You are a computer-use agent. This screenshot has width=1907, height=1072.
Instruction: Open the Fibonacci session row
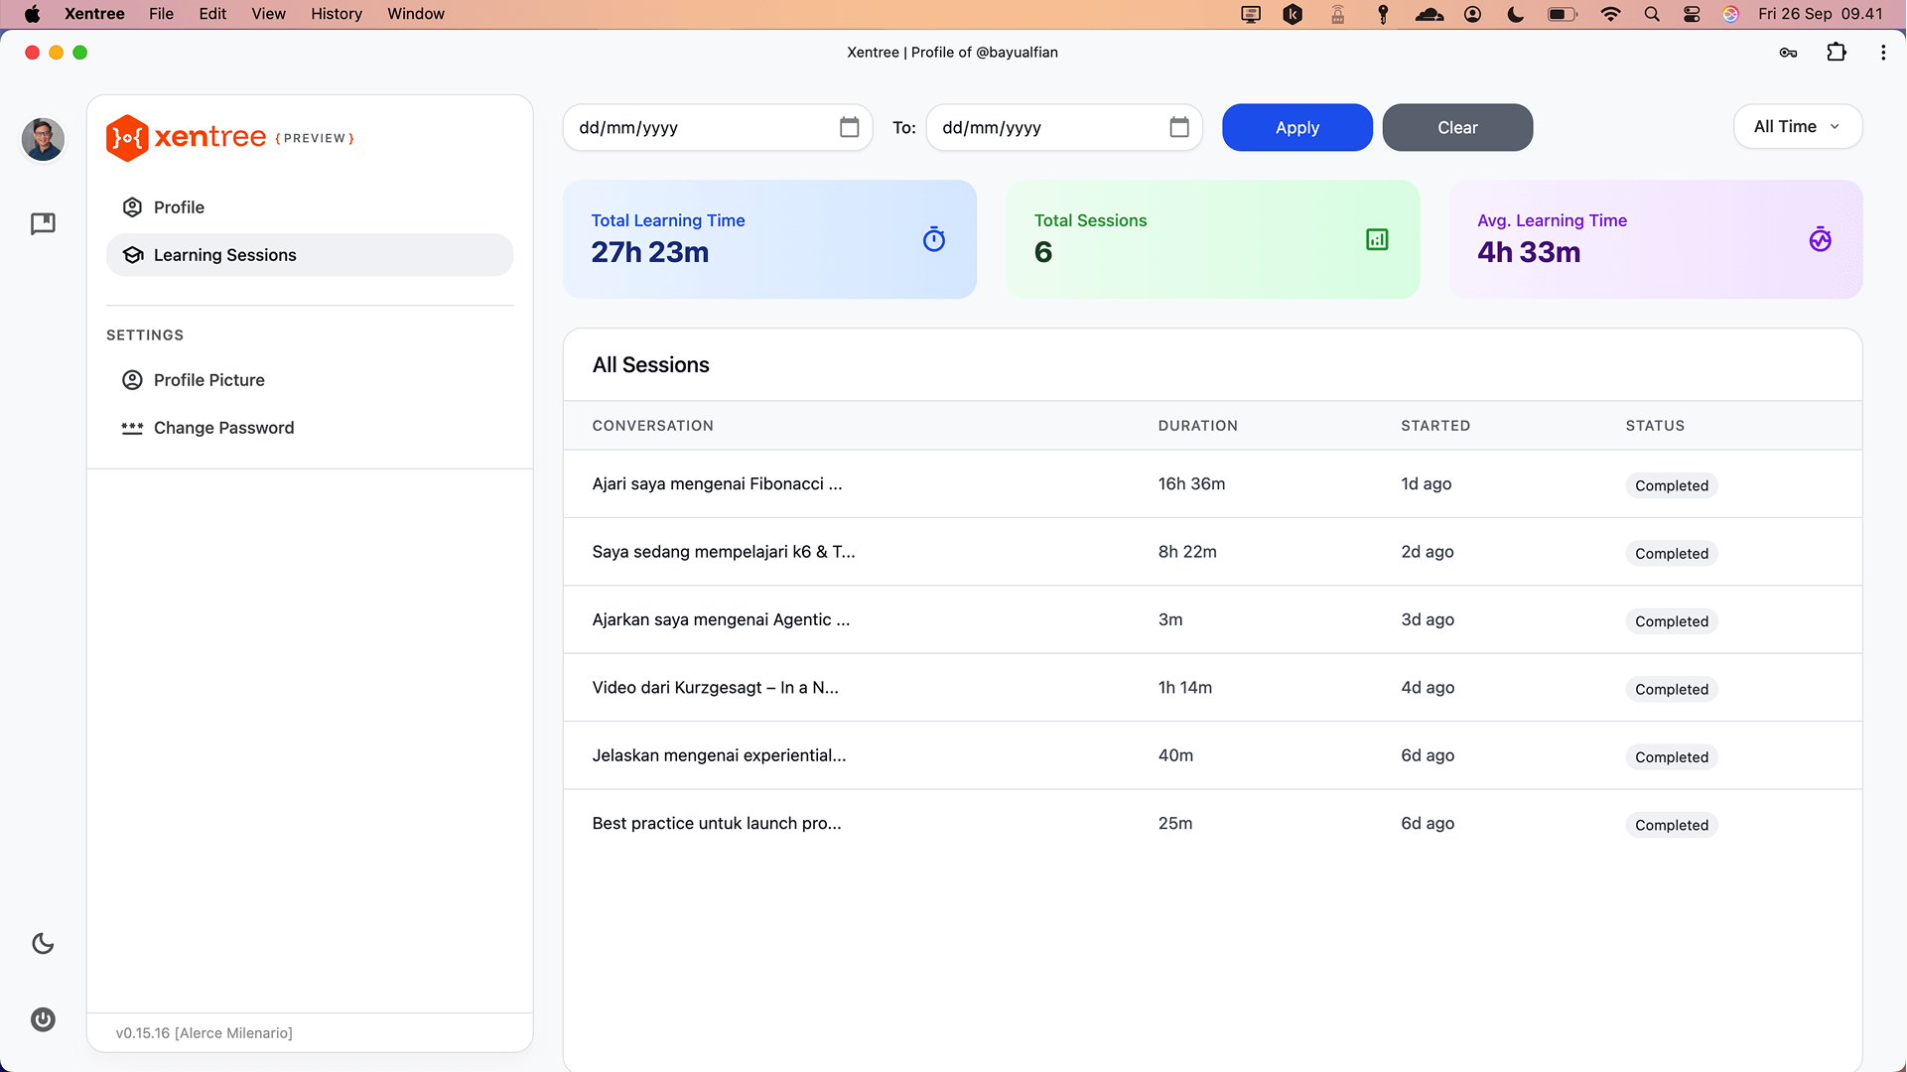click(x=717, y=484)
